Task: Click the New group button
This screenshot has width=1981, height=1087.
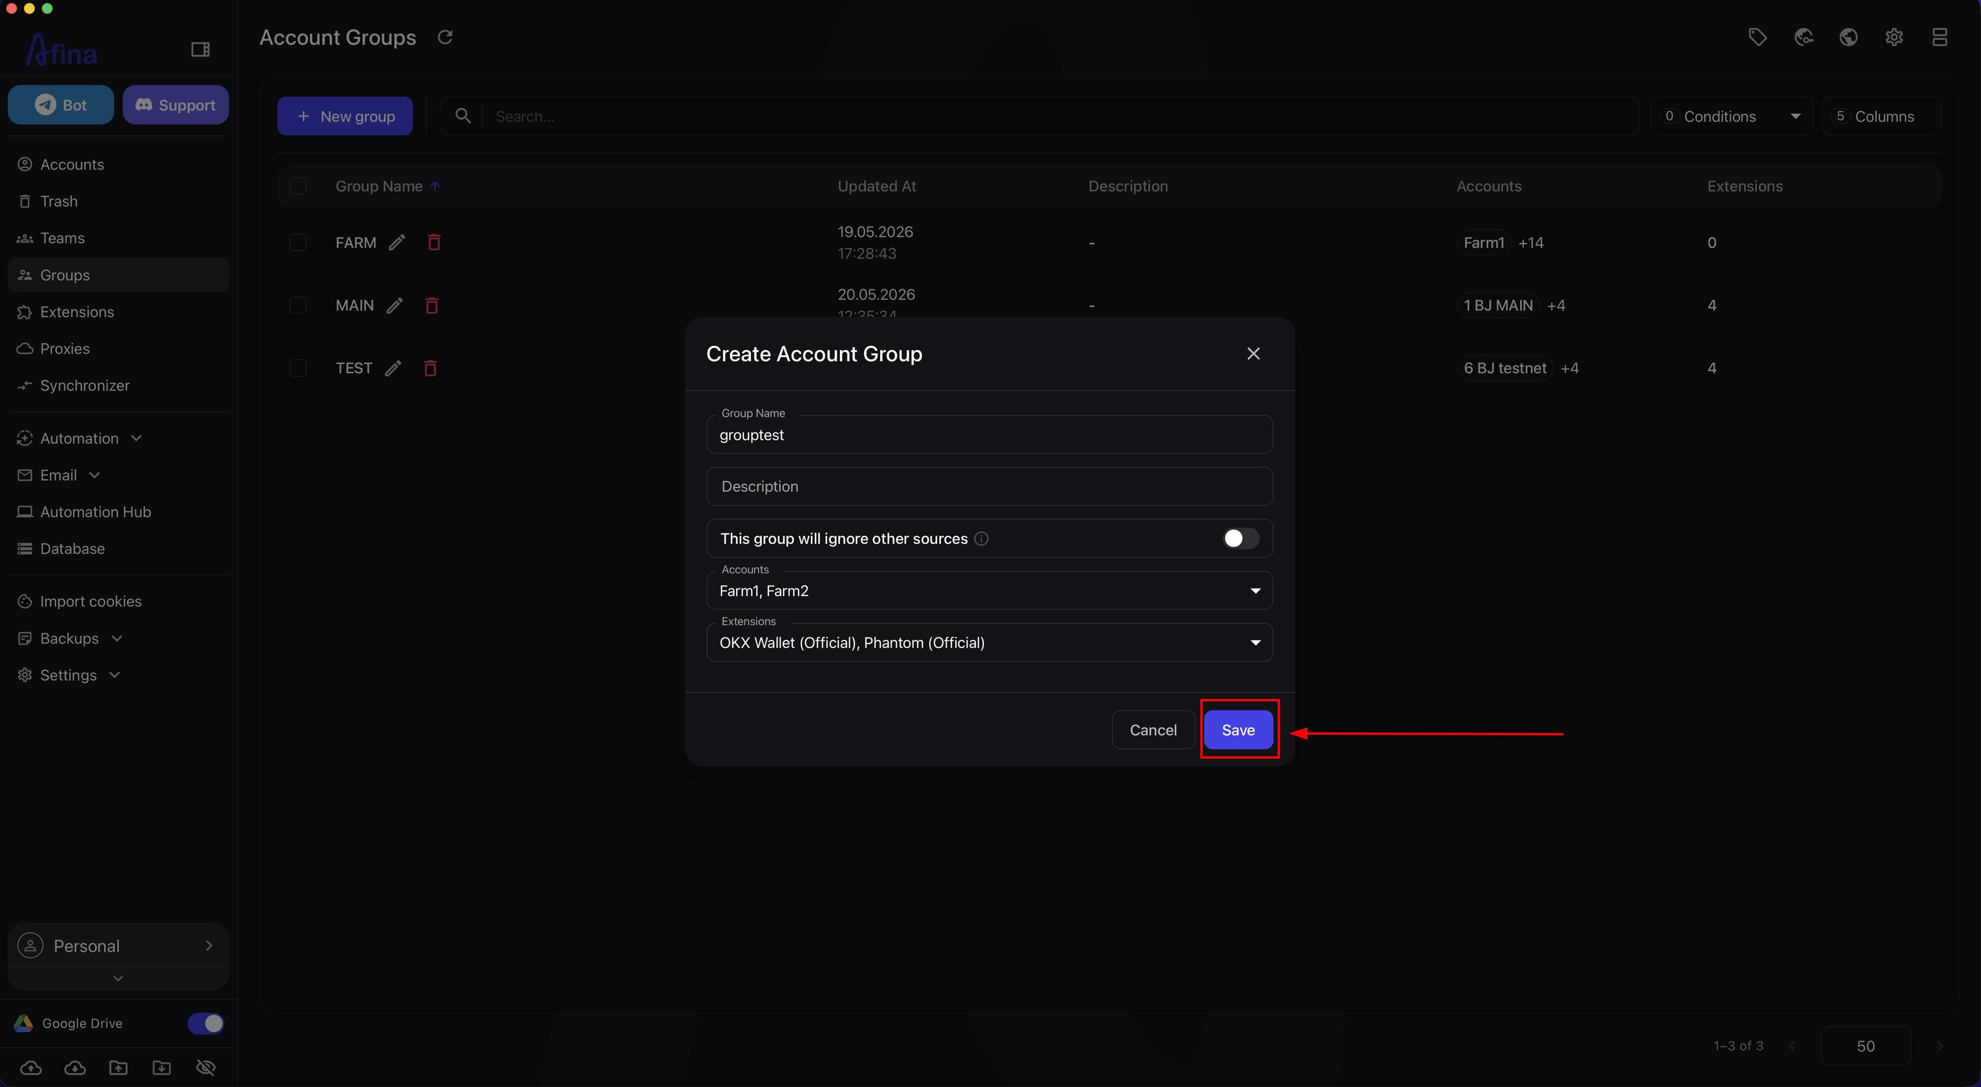Action: click(345, 116)
